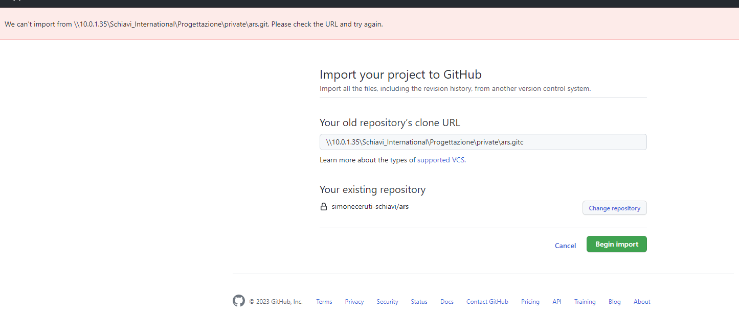
Task: Click the "Your old repository's clone URL" label
Action: point(390,123)
